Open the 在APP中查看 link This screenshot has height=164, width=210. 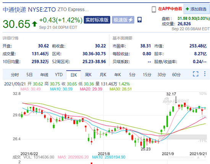point(170,9)
